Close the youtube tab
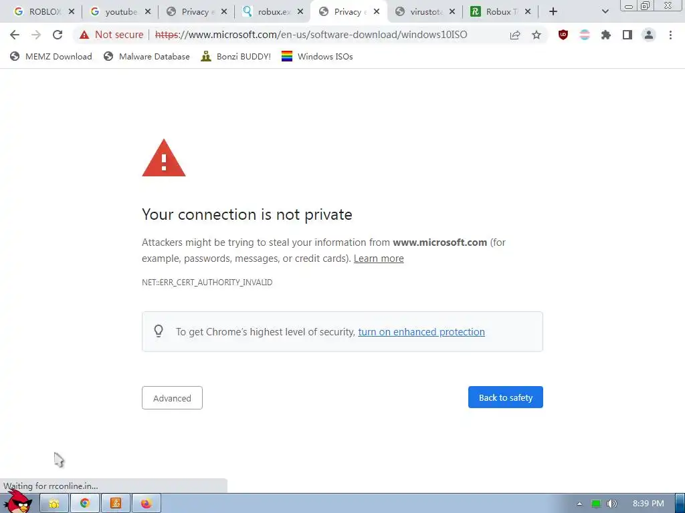The width and height of the screenshot is (685, 513). coord(148,12)
